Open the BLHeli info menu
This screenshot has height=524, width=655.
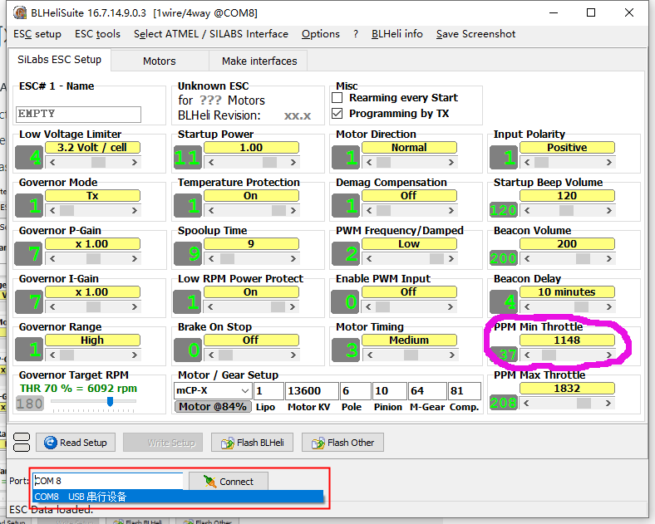396,34
